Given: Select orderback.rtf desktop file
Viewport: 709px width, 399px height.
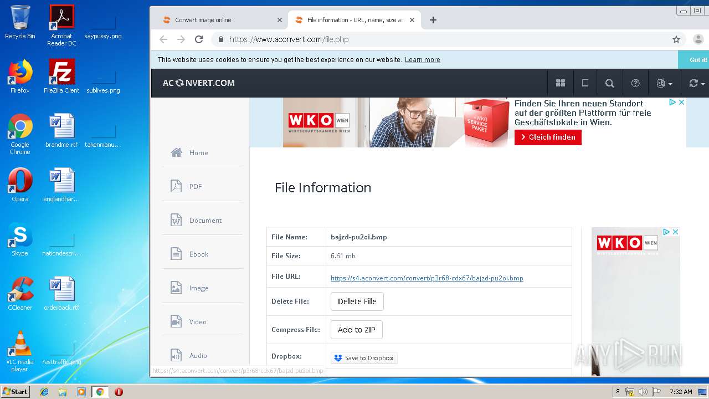Looking at the screenshot, I should click(x=61, y=294).
